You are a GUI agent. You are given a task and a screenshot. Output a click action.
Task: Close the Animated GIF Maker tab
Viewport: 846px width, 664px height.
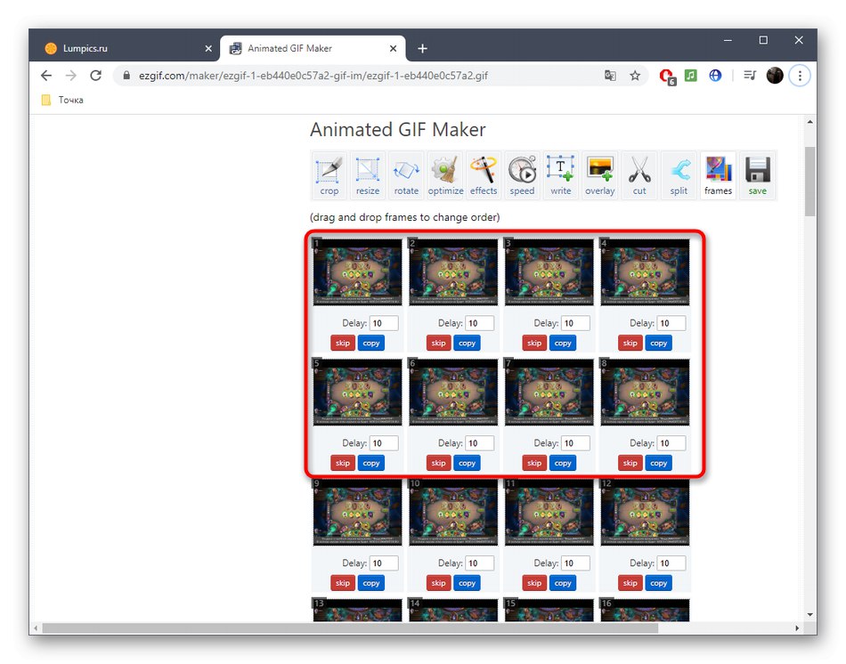[x=393, y=49]
